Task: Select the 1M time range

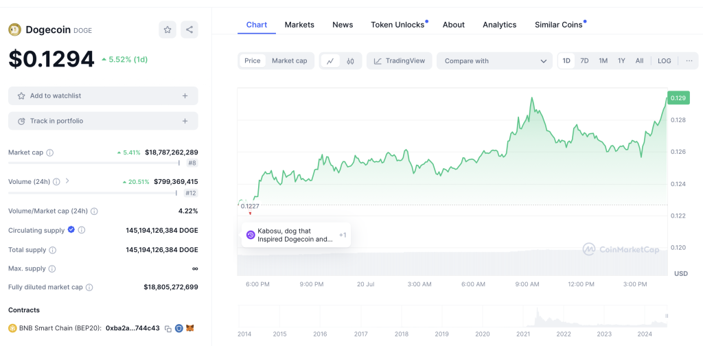Action: pos(603,61)
